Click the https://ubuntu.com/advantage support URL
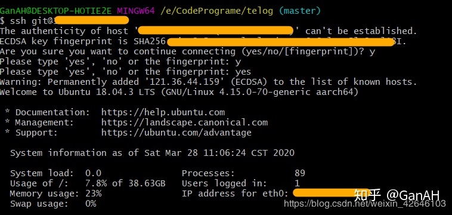The height and width of the screenshot is (215, 452). pos(176,133)
